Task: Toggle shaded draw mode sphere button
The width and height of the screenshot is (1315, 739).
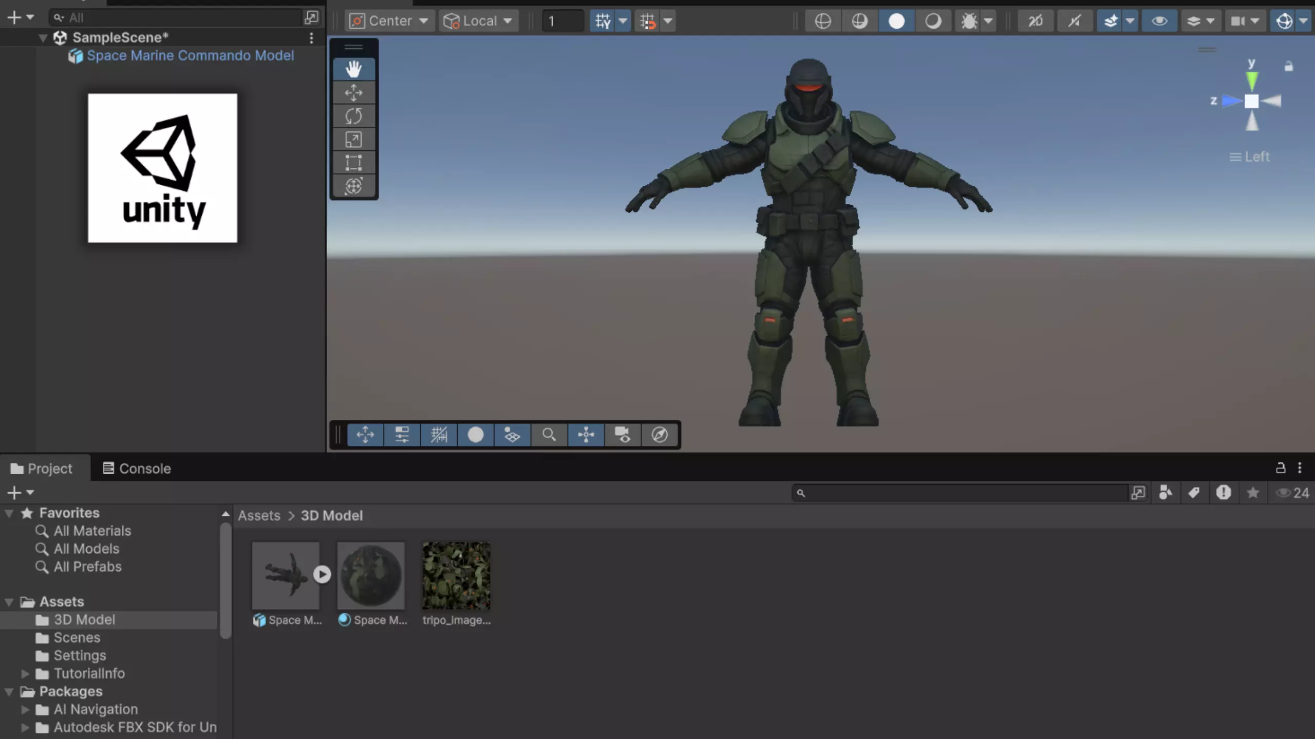Action: 896,21
